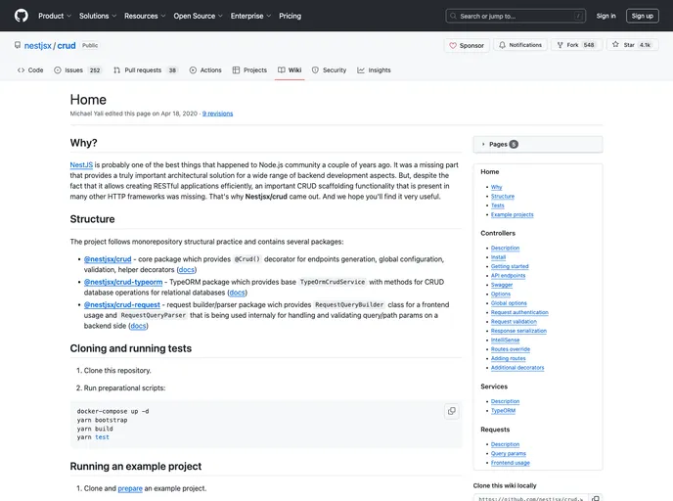Image resolution: width=673 pixels, height=501 pixels.
Task: Click the Pull requests icon
Action: tap(116, 70)
